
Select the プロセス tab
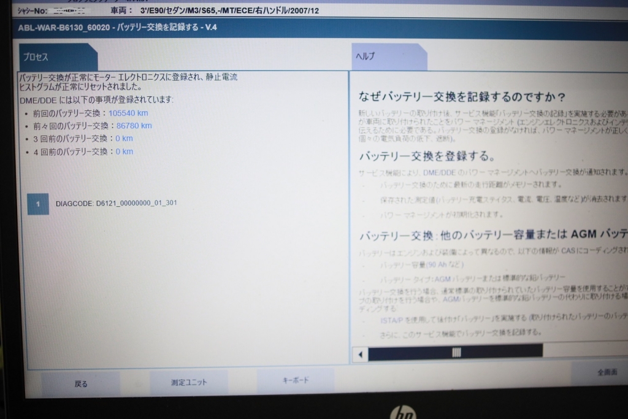[x=58, y=57]
